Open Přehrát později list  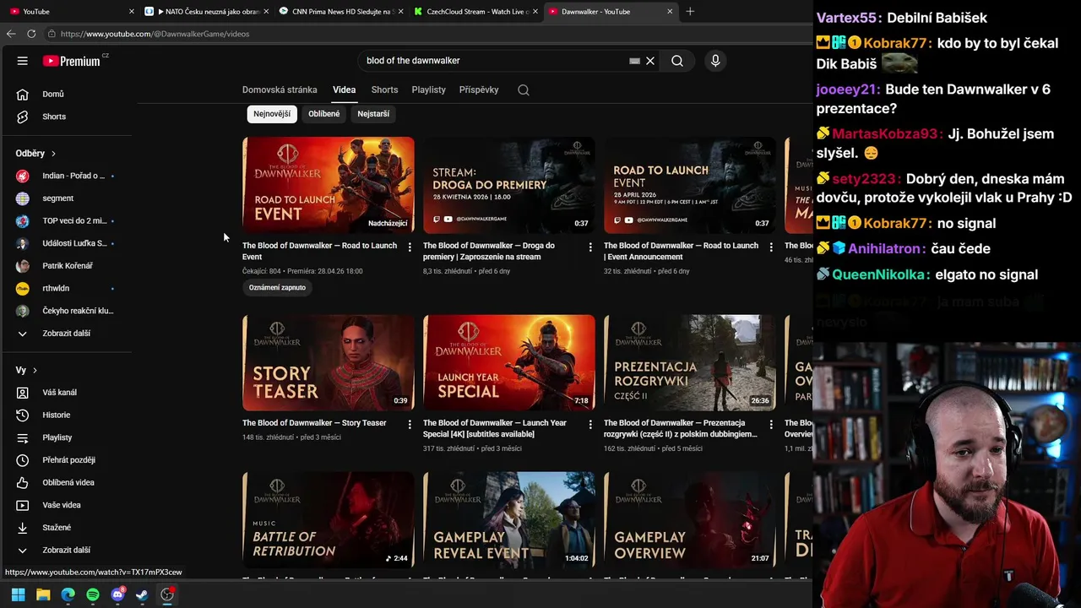pyautogui.click(x=68, y=460)
